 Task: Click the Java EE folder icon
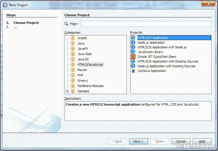[x=73, y=59]
